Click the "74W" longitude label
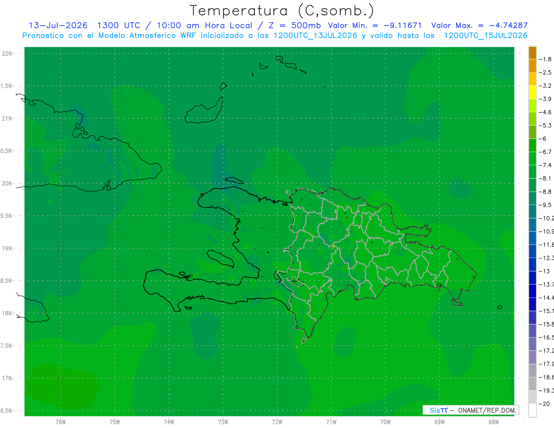 click(169, 422)
